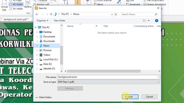Click the Save button
Screen dimensions: 184x103
click(x=130, y=97)
